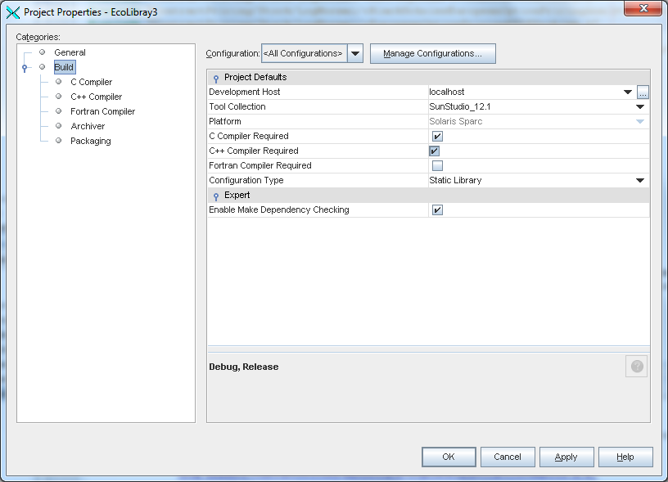Image resolution: width=668 pixels, height=482 pixels.
Task: Open the Configuration Type dropdown
Action: [640, 181]
